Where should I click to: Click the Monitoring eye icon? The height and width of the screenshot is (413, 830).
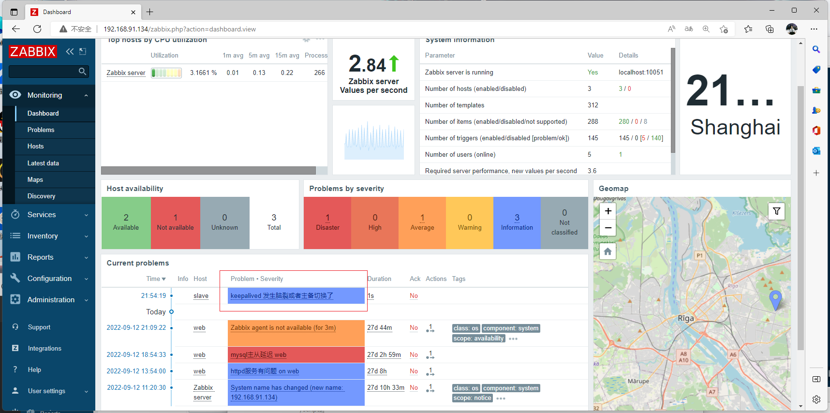tap(15, 95)
